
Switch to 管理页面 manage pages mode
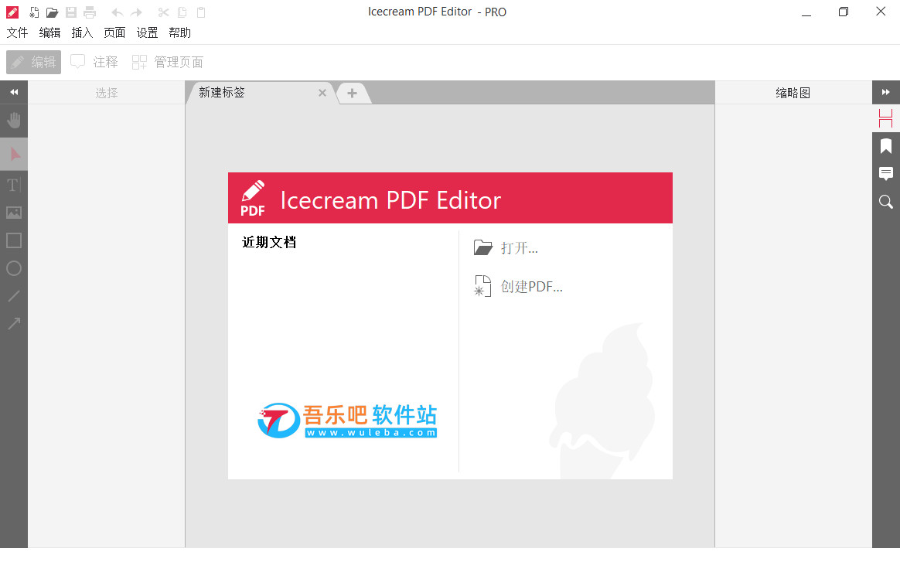(168, 62)
